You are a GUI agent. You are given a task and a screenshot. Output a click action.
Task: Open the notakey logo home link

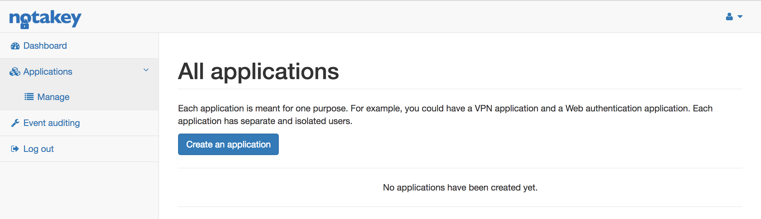click(45, 18)
